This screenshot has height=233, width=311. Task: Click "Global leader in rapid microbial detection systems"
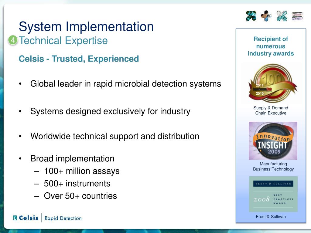(125, 84)
